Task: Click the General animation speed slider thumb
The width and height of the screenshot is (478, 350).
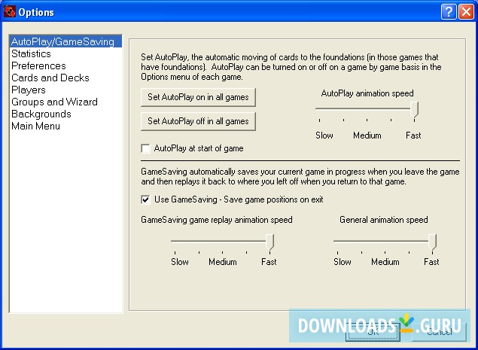Action: (x=432, y=242)
